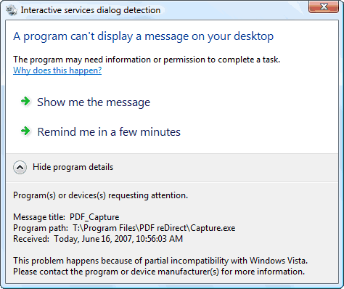This screenshot has height=289, width=344.
Task: Click the "Hide program details" label
Action: (73, 167)
